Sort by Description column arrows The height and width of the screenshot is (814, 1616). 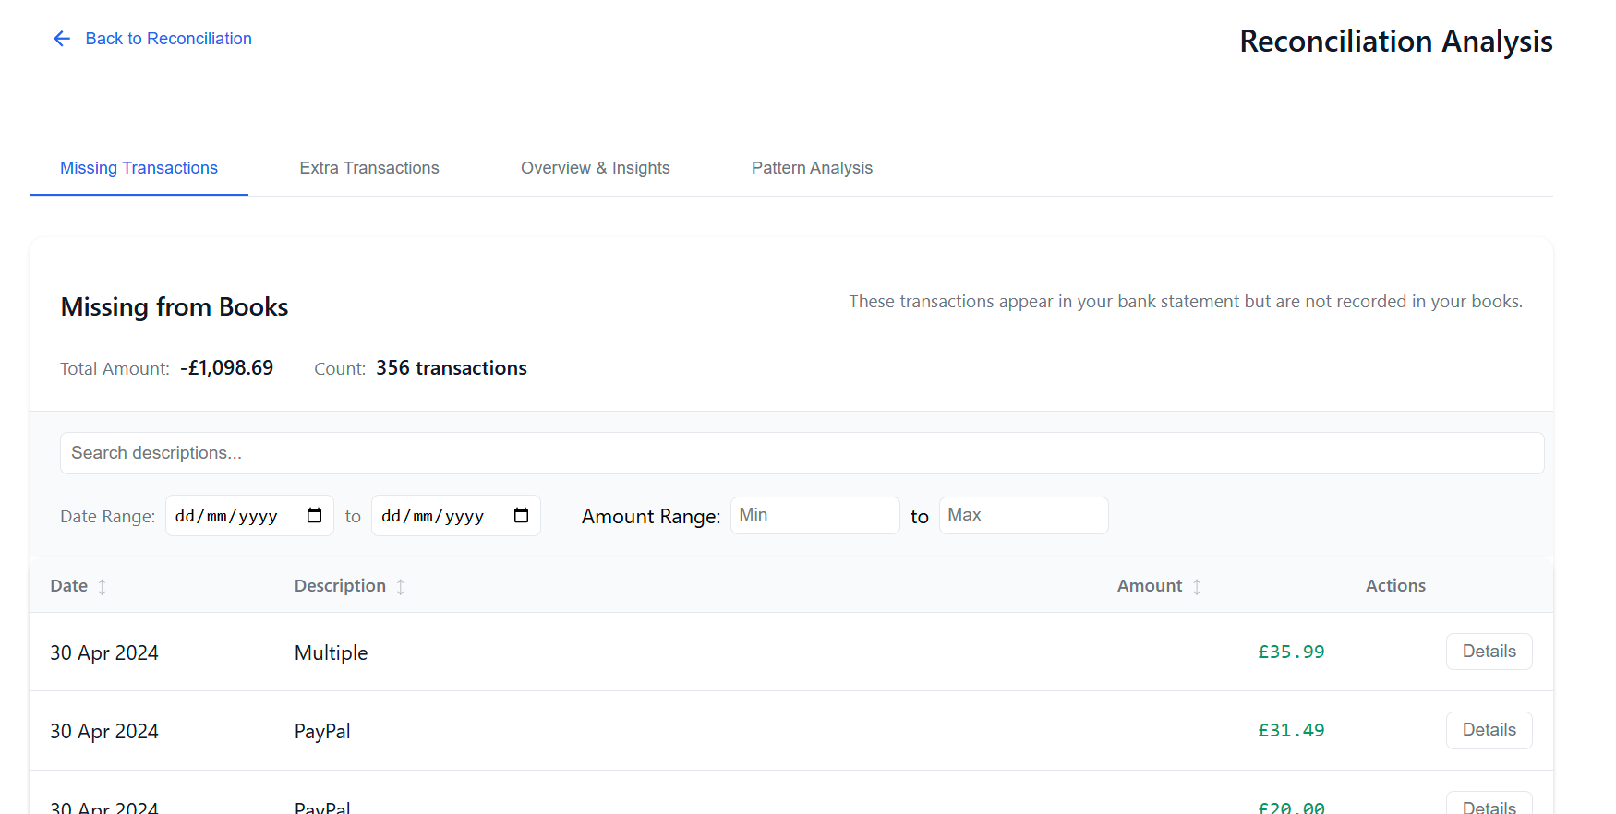[x=401, y=587]
